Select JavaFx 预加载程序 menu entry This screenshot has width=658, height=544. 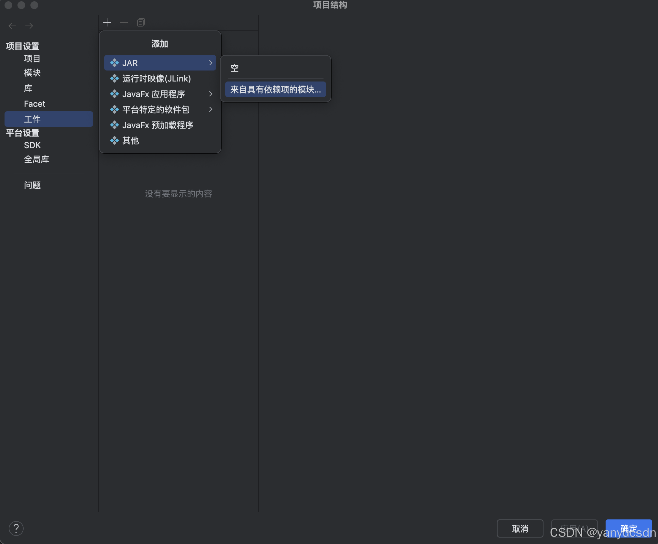158,125
